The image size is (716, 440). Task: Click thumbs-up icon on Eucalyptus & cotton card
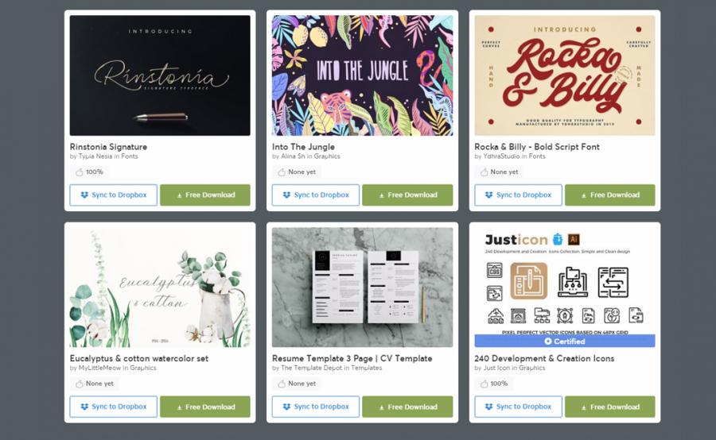80,384
